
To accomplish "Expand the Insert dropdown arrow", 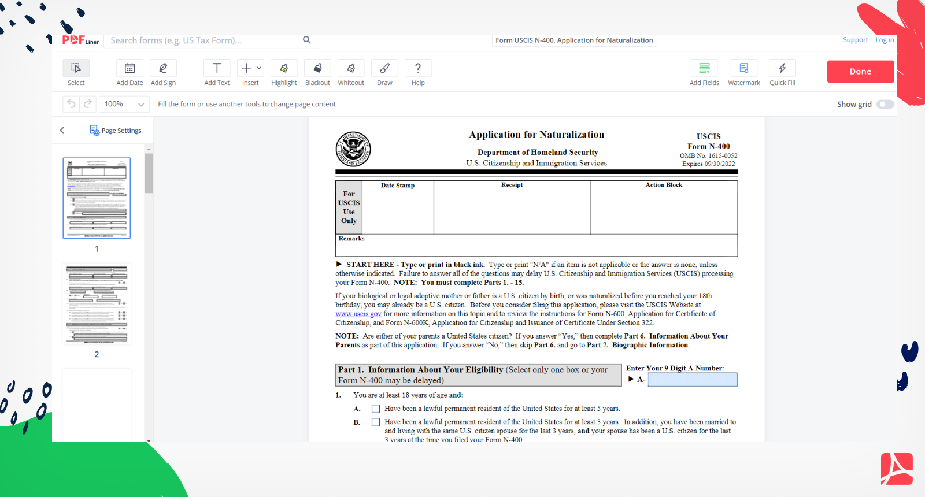I will (259, 68).
